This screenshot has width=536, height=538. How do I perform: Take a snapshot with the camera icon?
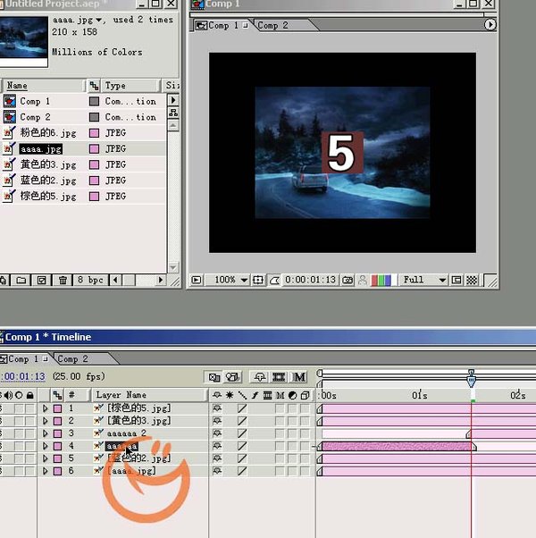(x=350, y=281)
